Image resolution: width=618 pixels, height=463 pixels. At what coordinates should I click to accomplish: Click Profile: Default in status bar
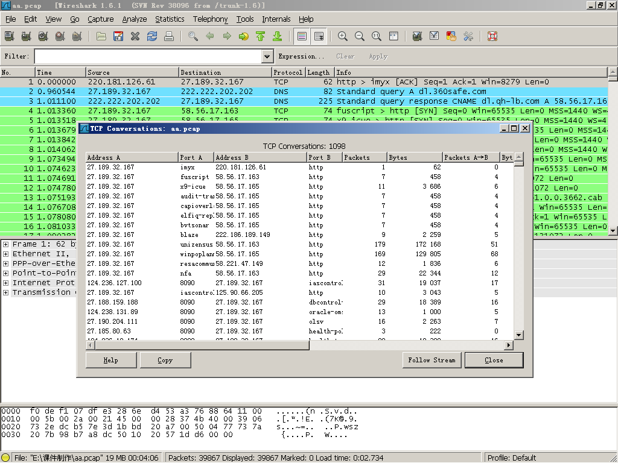(x=512, y=458)
